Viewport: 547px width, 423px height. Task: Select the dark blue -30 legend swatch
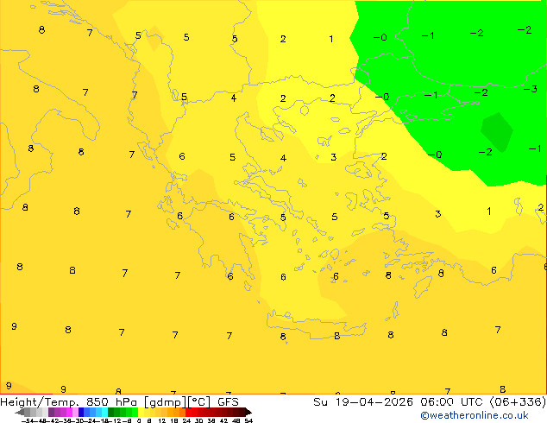[81, 412]
